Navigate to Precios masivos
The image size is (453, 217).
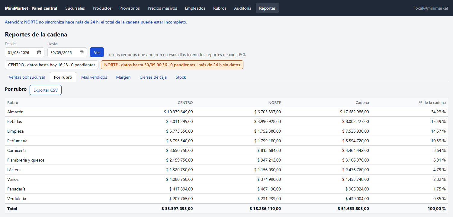(162, 8)
